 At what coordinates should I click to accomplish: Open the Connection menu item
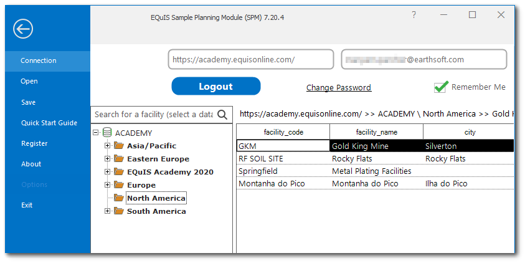pyautogui.click(x=47, y=61)
